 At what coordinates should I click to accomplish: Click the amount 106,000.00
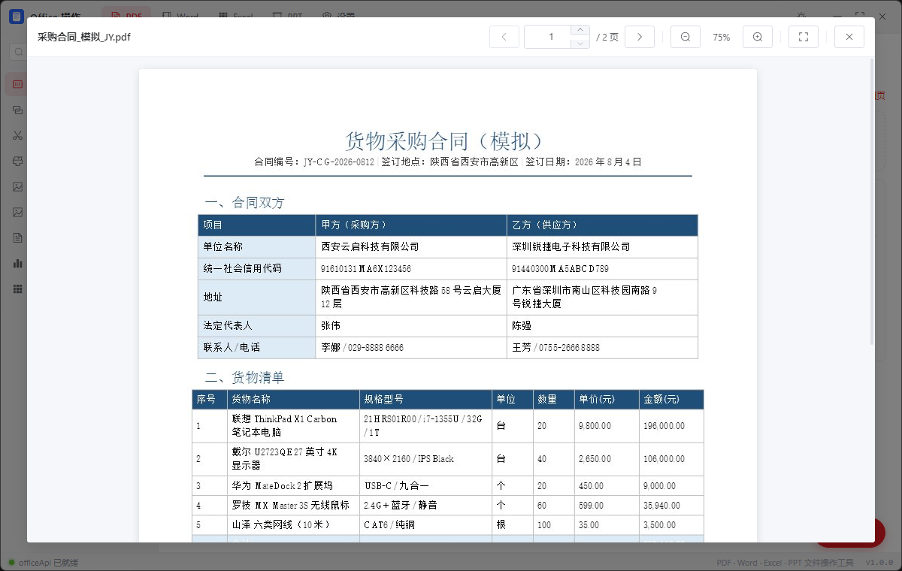[664, 459]
